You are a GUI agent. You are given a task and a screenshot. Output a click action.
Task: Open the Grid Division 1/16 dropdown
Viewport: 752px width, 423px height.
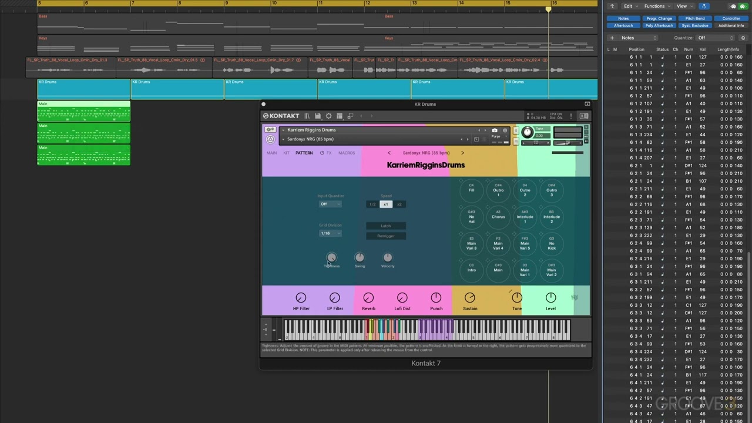tap(330, 233)
